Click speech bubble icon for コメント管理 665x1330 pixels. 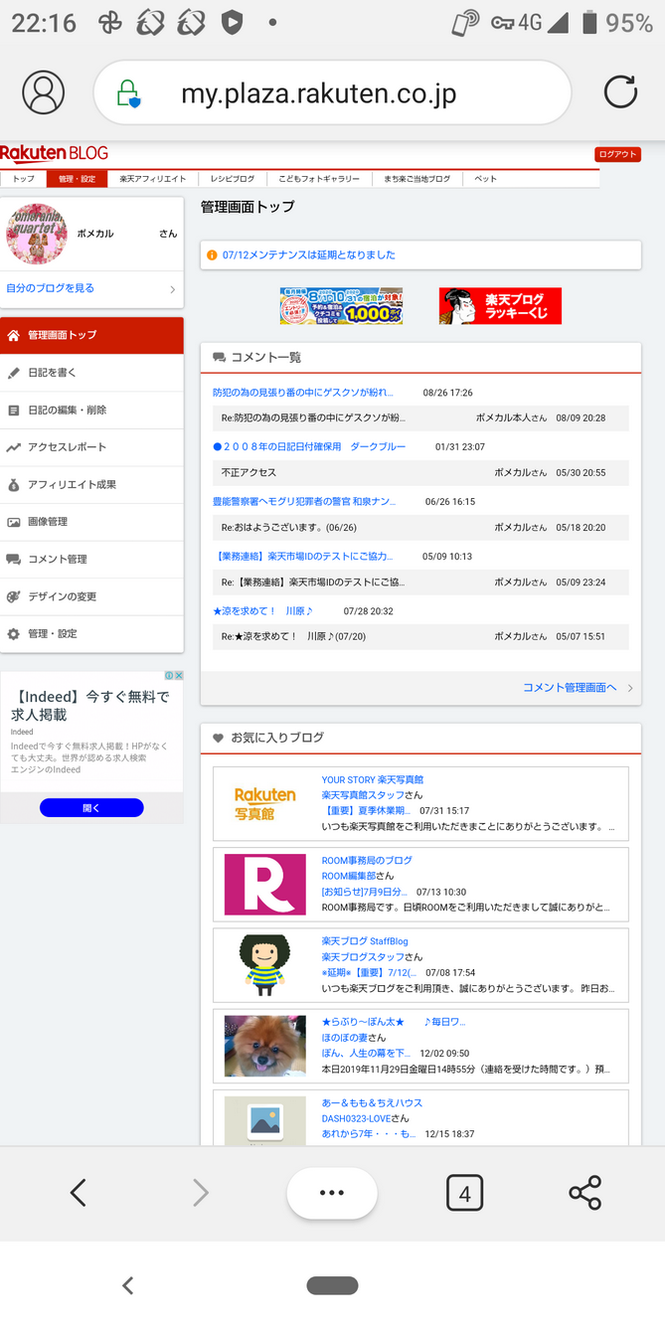[13, 560]
